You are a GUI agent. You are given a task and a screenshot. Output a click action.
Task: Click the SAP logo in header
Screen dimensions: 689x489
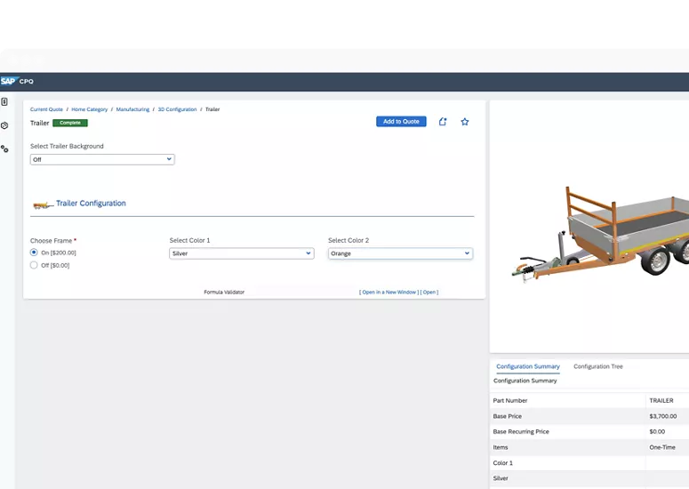9,81
